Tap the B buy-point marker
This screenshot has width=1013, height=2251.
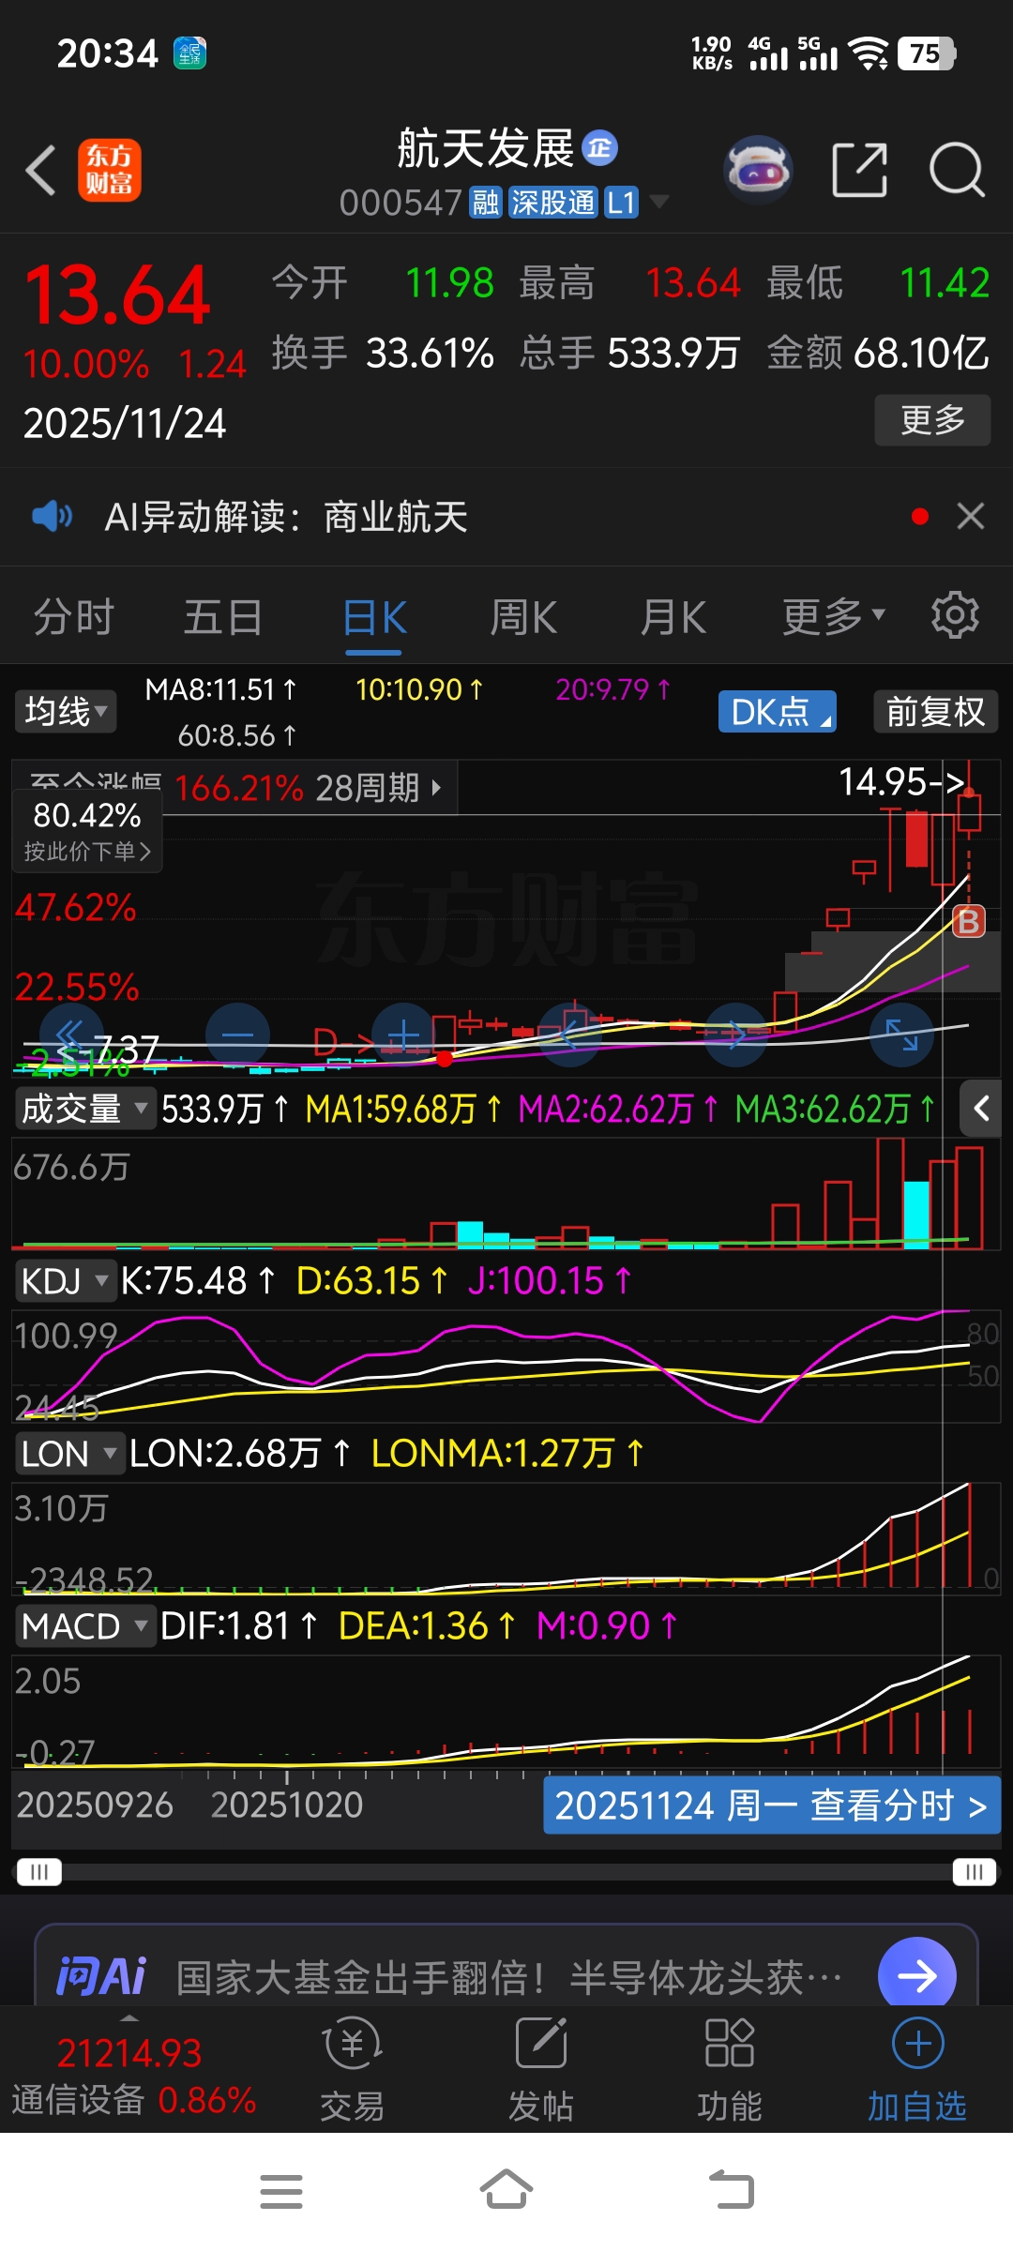(968, 922)
